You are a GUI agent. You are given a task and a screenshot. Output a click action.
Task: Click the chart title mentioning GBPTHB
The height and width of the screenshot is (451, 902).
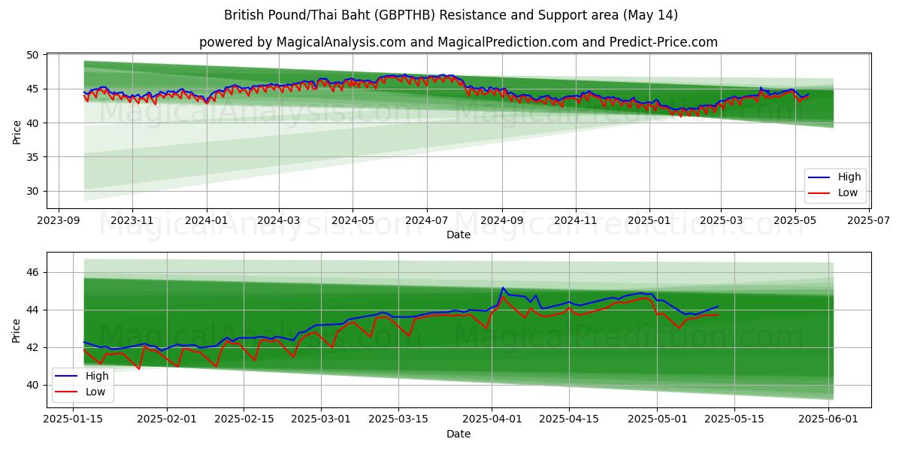451,15
